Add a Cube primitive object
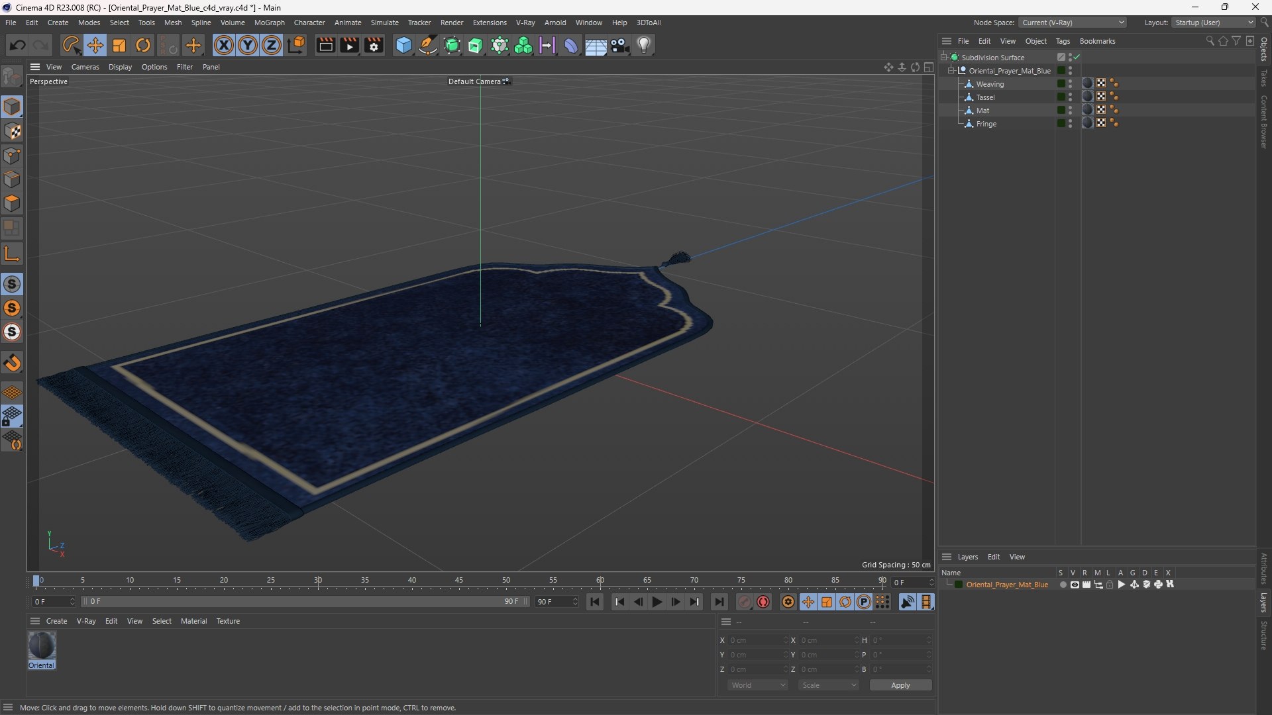This screenshot has height=715, width=1272. pos(403,45)
